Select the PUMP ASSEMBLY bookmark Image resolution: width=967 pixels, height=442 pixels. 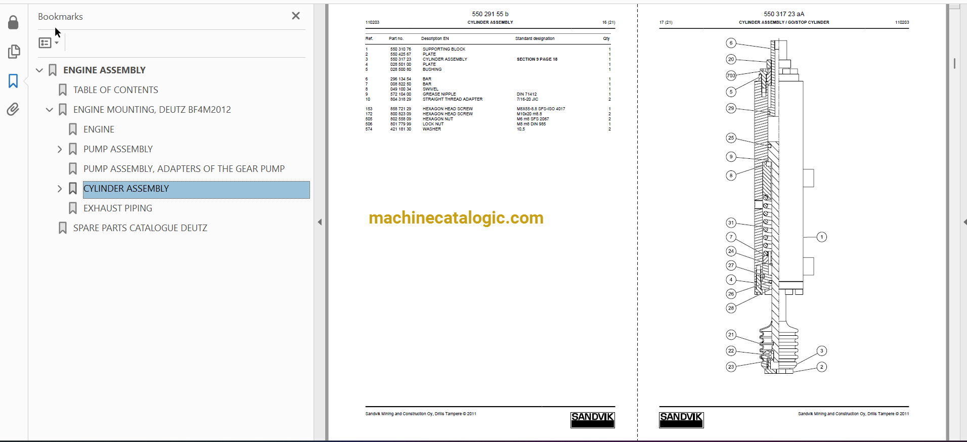118,149
